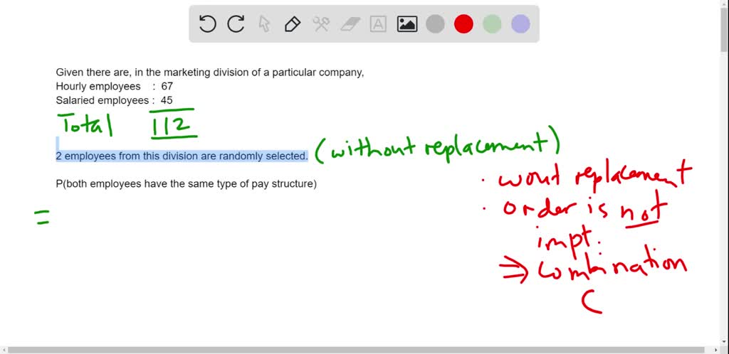
Task: Select the eraser tool
Action: click(350, 23)
